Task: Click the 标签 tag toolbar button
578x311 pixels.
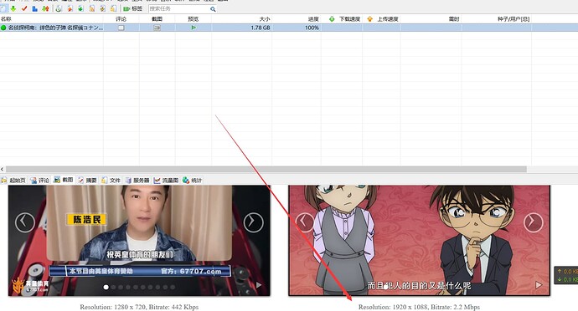Action: 133,8
